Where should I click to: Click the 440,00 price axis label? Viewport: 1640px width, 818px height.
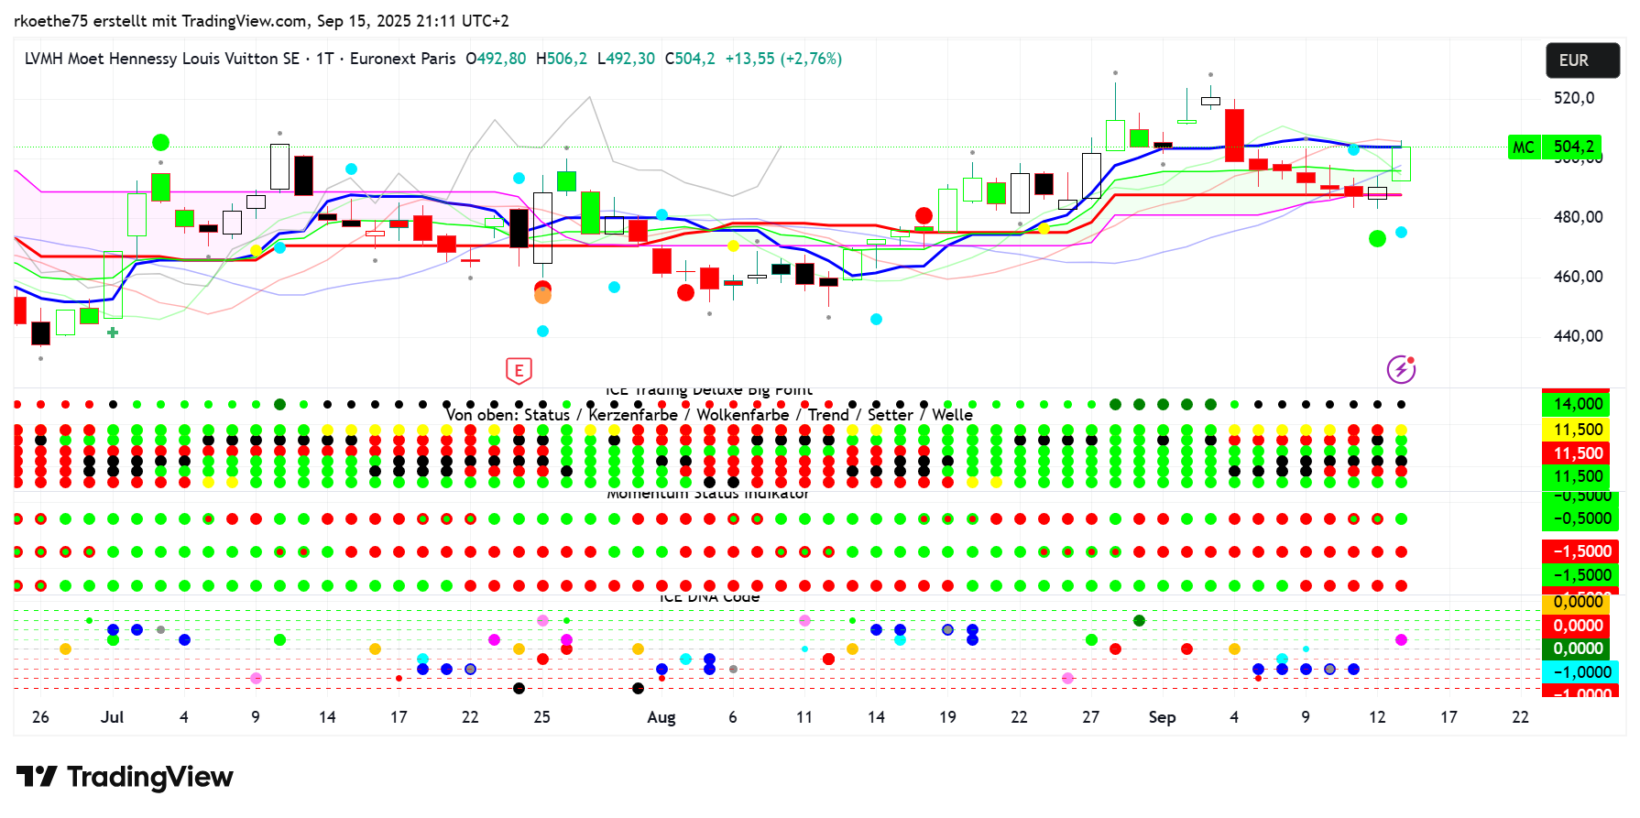pos(1578,336)
